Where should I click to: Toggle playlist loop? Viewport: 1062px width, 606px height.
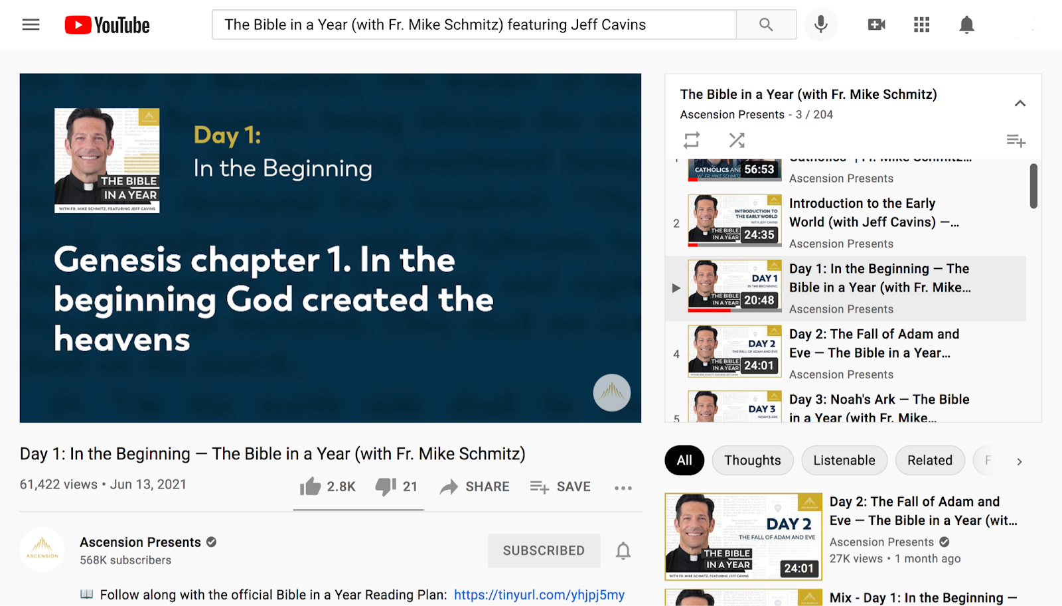pos(692,140)
